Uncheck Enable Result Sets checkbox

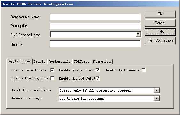click(52, 70)
